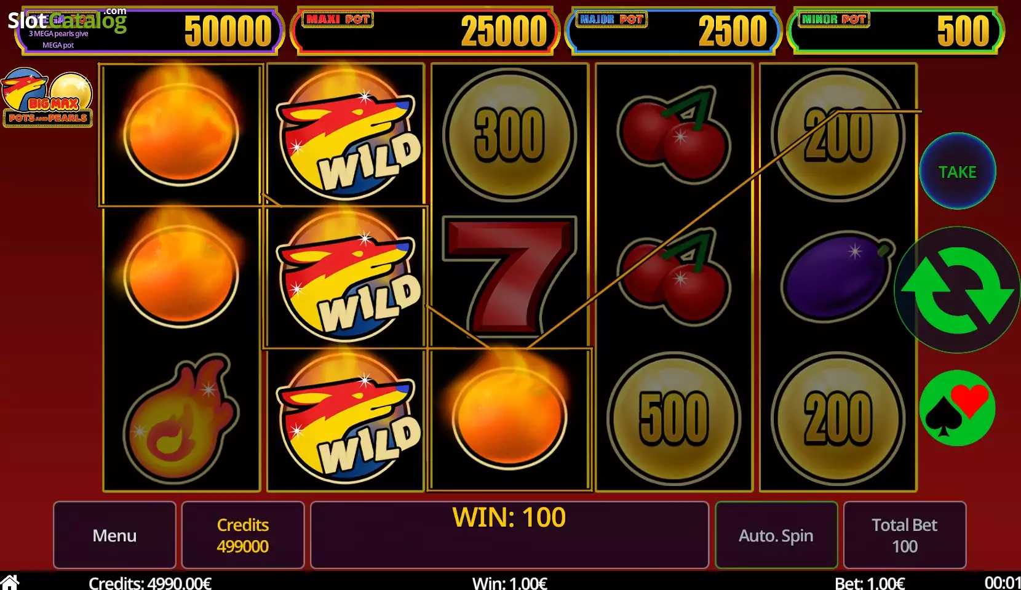The width and height of the screenshot is (1021, 590).
Task: Click the MINOR POT jackpot panel
Action: point(896,31)
